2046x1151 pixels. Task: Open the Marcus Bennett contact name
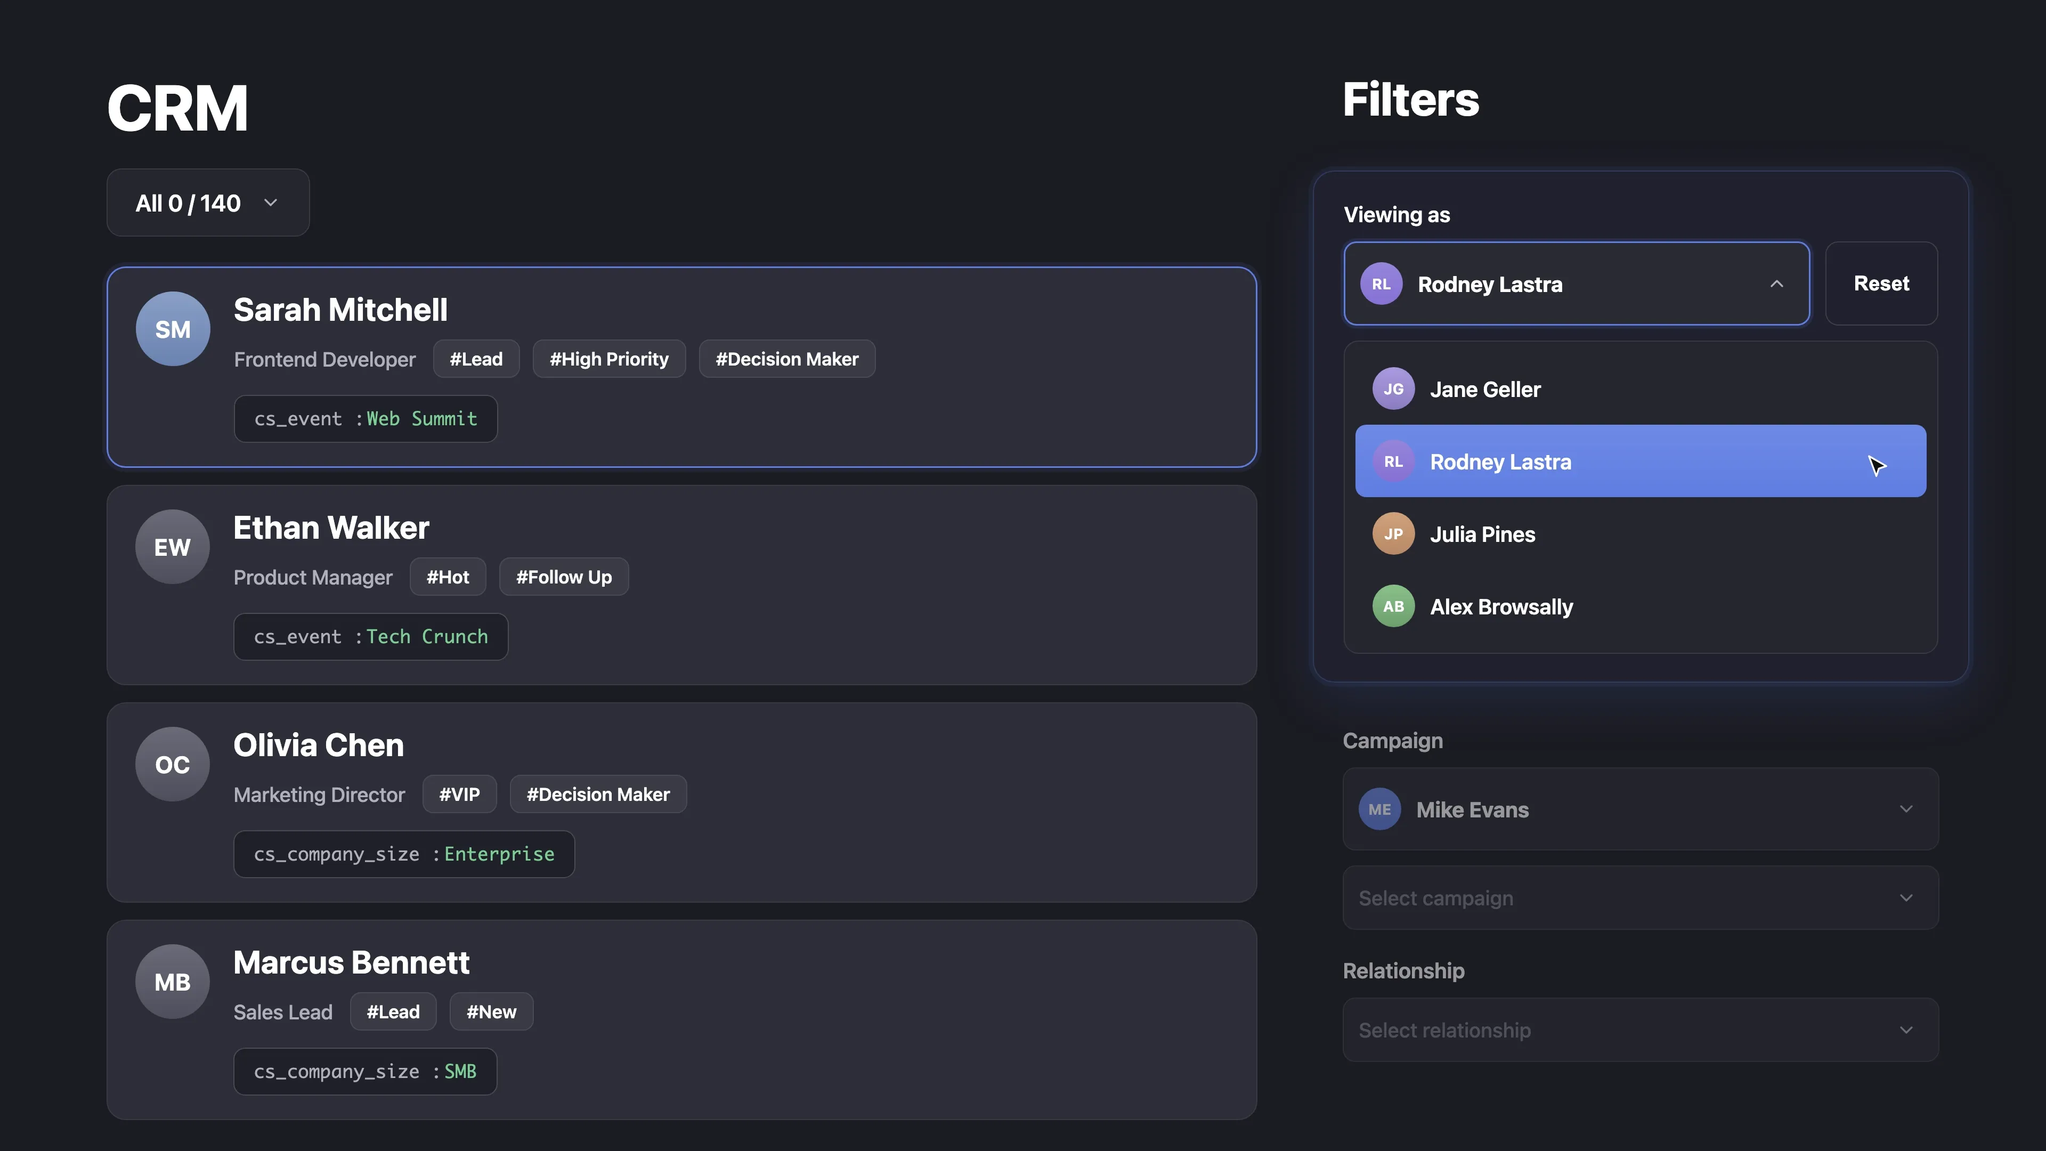click(x=351, y=963)
